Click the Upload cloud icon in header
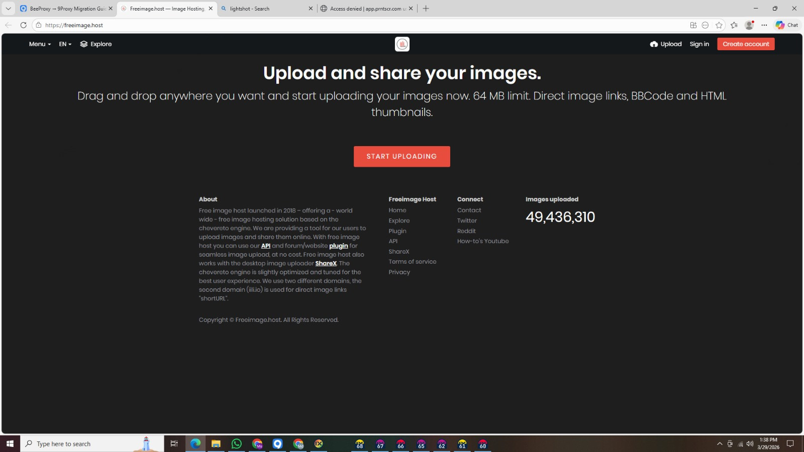The width and height of the screenshot is (804, 452). coord(654,44)
